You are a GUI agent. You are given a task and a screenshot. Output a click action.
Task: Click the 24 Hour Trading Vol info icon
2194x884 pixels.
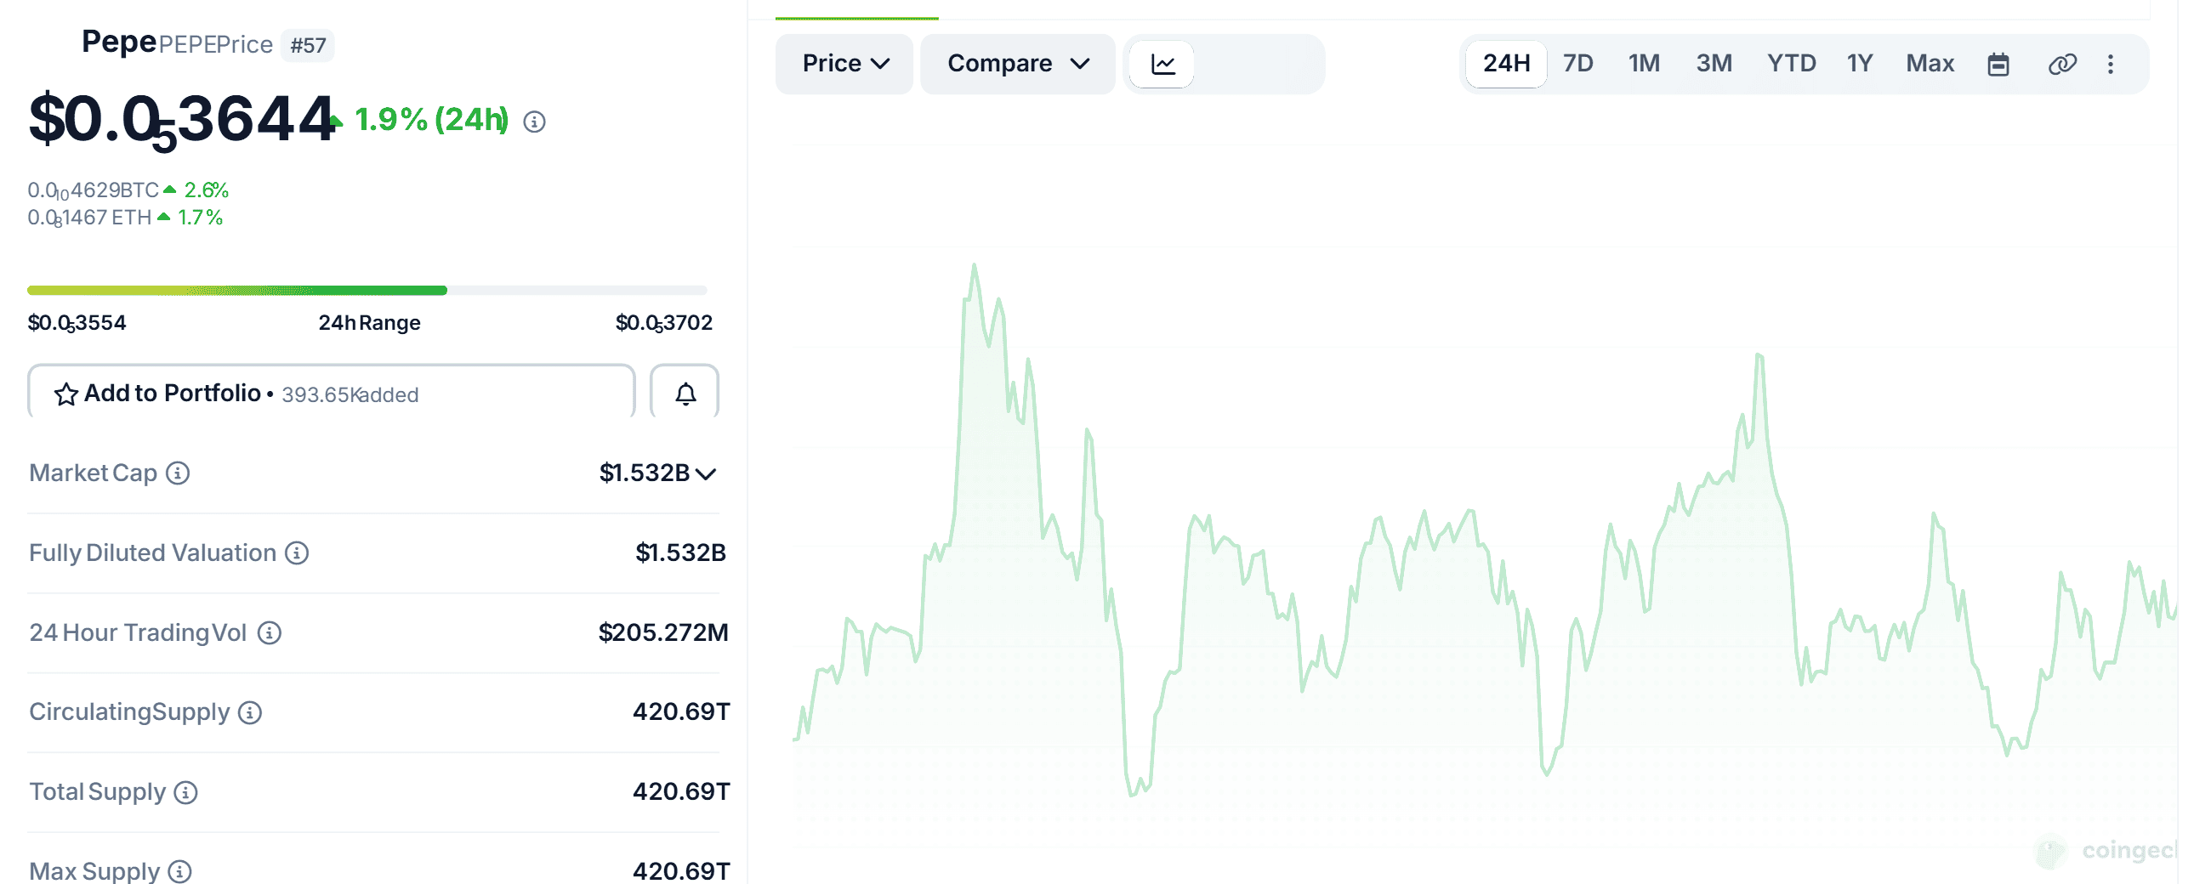(x=269, y=632)
